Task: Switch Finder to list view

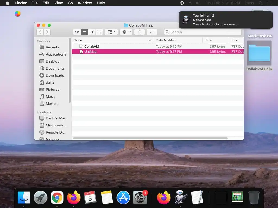Action: point(84,32)
